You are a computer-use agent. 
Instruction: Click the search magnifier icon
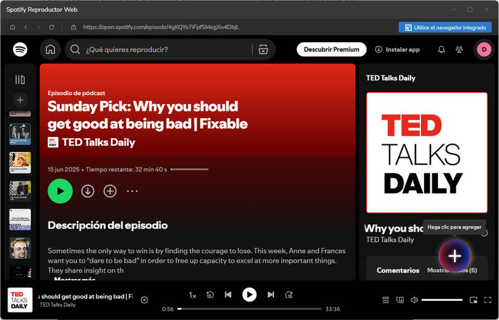click(x=75, y=50)
